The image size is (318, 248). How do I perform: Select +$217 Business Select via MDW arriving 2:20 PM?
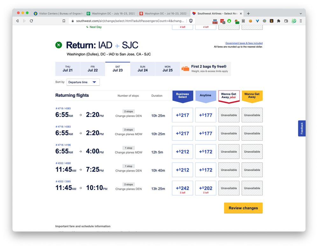point(182,134)
